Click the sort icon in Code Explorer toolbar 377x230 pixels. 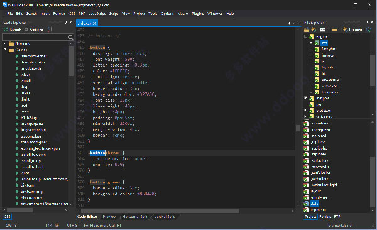(x=50, y=30)
